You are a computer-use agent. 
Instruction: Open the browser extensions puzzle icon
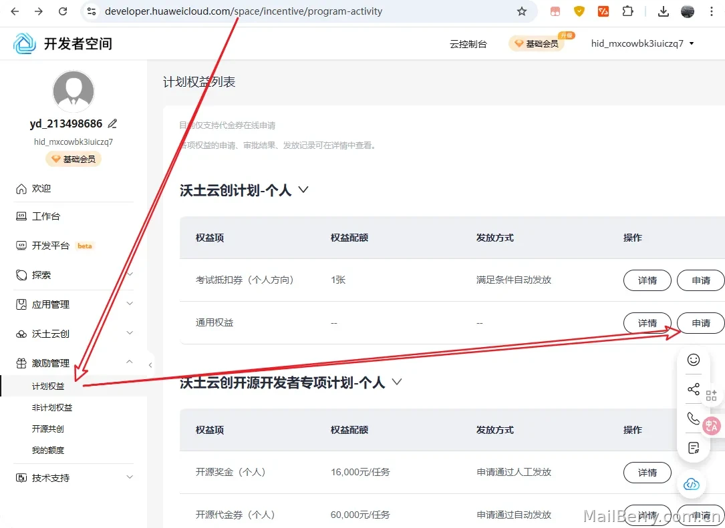627,11
